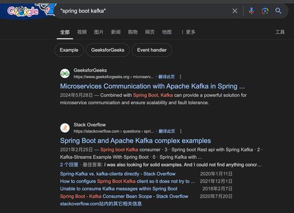Switch to the 网页 tab
Viewport: 294px width, 213px height.
(150, 32)
